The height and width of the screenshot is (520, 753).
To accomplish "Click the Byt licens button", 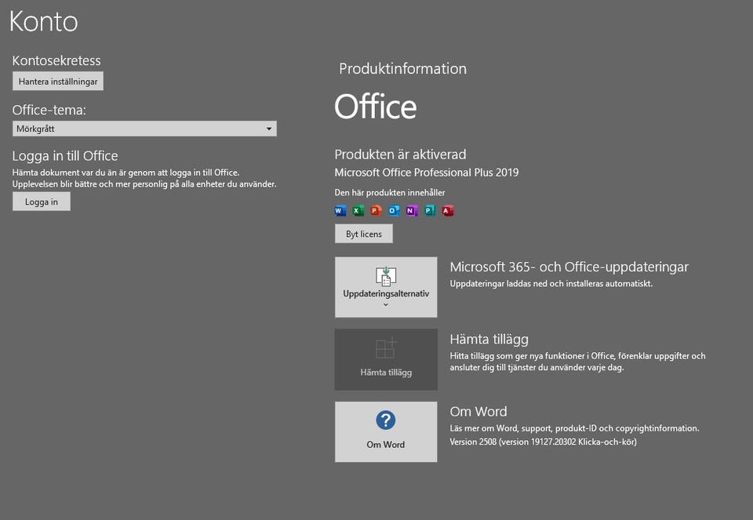I will [x=363, y=234].
